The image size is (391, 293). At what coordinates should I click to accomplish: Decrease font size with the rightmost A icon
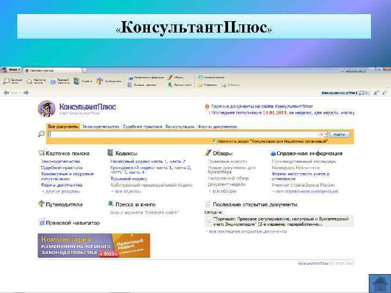pyautogui.click(x=385, y=93)
